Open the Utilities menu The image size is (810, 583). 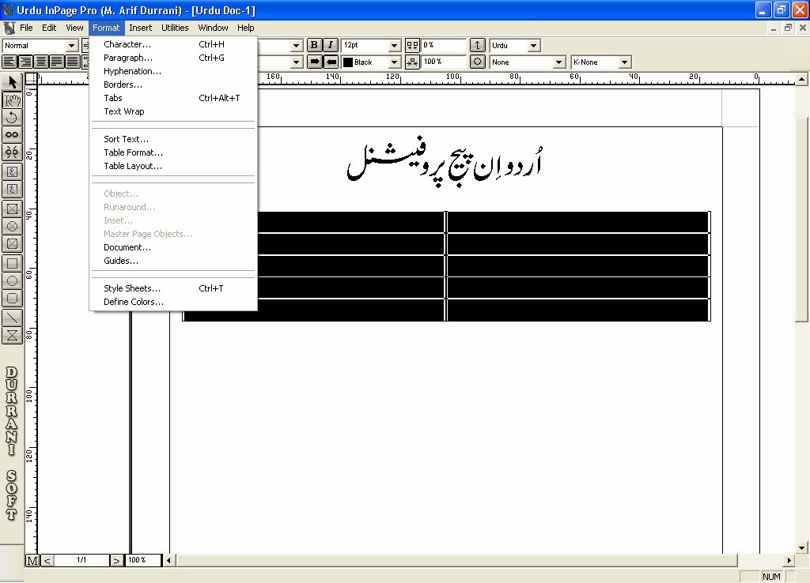(x=175, y=27)
